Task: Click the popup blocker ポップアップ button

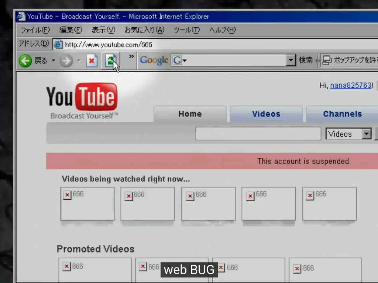Action: point(350,60)
